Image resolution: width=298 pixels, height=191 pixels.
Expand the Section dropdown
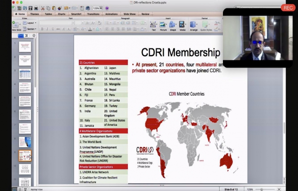[x=31, y=29]
